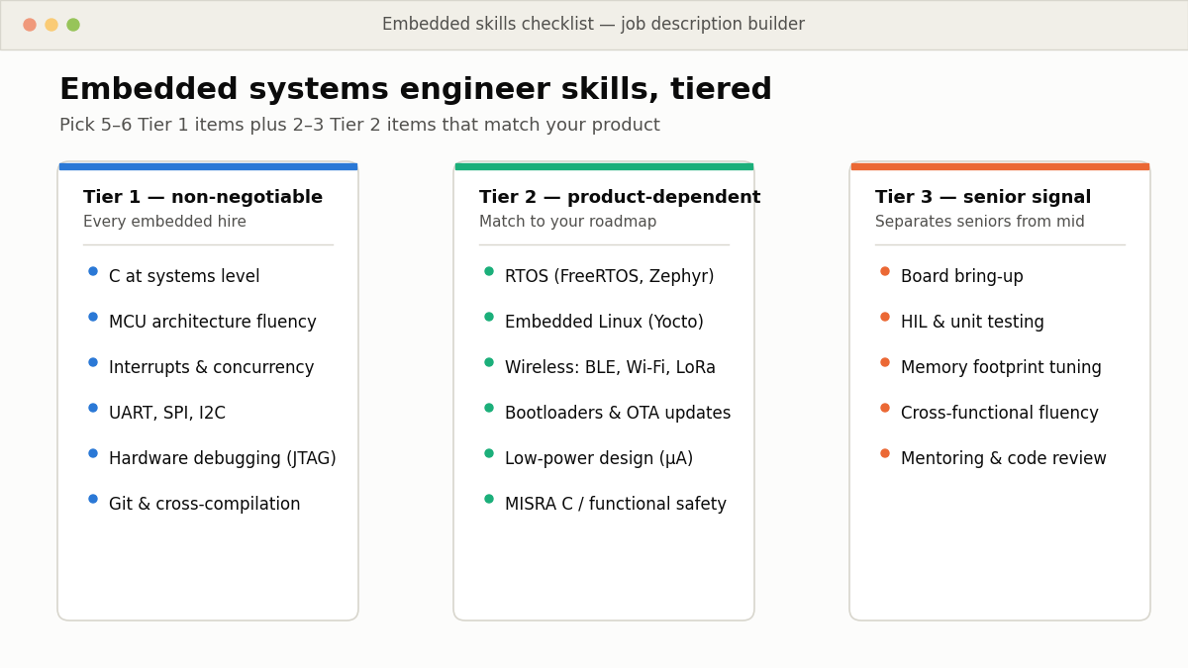The height and width of the screenshot is (668, 1188).
Task: Click the red close window dot
Action: pos(30,25)
